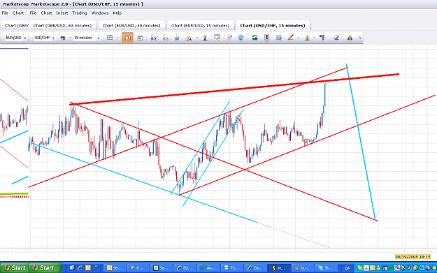Expand the pencil line tool dropdown arrow
437x273 pixels.
[x=298, y=38]
